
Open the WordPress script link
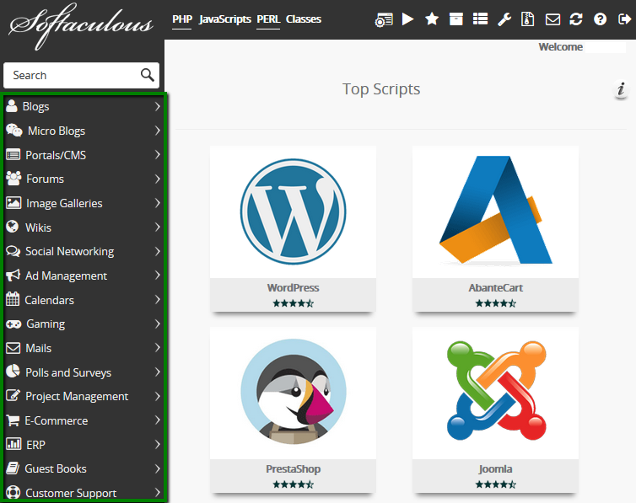tap(293, 288)
